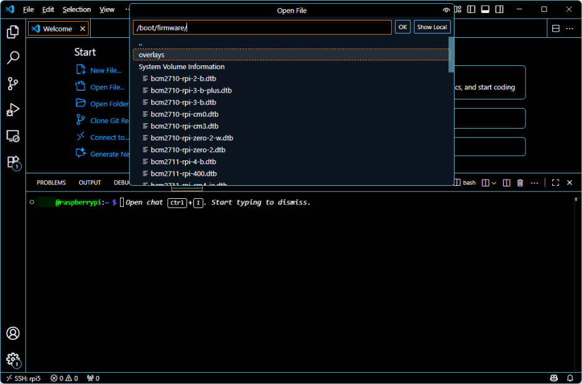Kill terminal with trash icon
Screen dimensions: 582x384
coord(520,183)
